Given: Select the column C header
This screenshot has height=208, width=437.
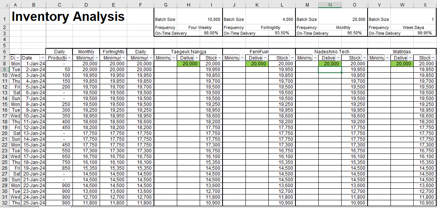Looking at the screenshot, I should 59,5.
